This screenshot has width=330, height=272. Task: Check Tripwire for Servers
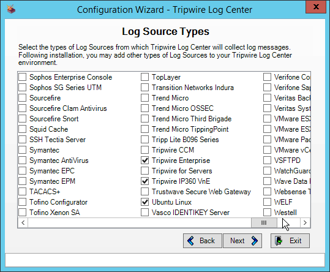(144, 171)
